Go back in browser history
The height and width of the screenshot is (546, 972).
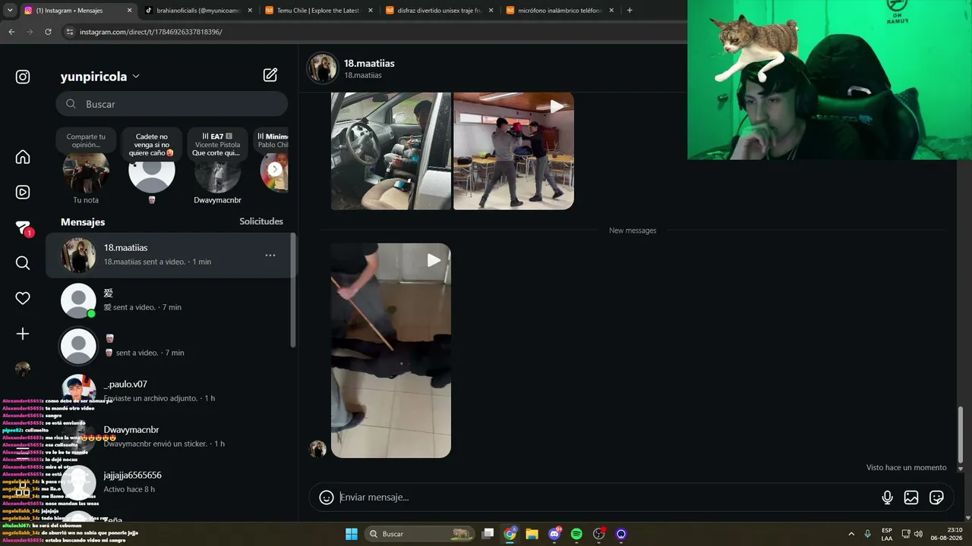coord(11,32)
